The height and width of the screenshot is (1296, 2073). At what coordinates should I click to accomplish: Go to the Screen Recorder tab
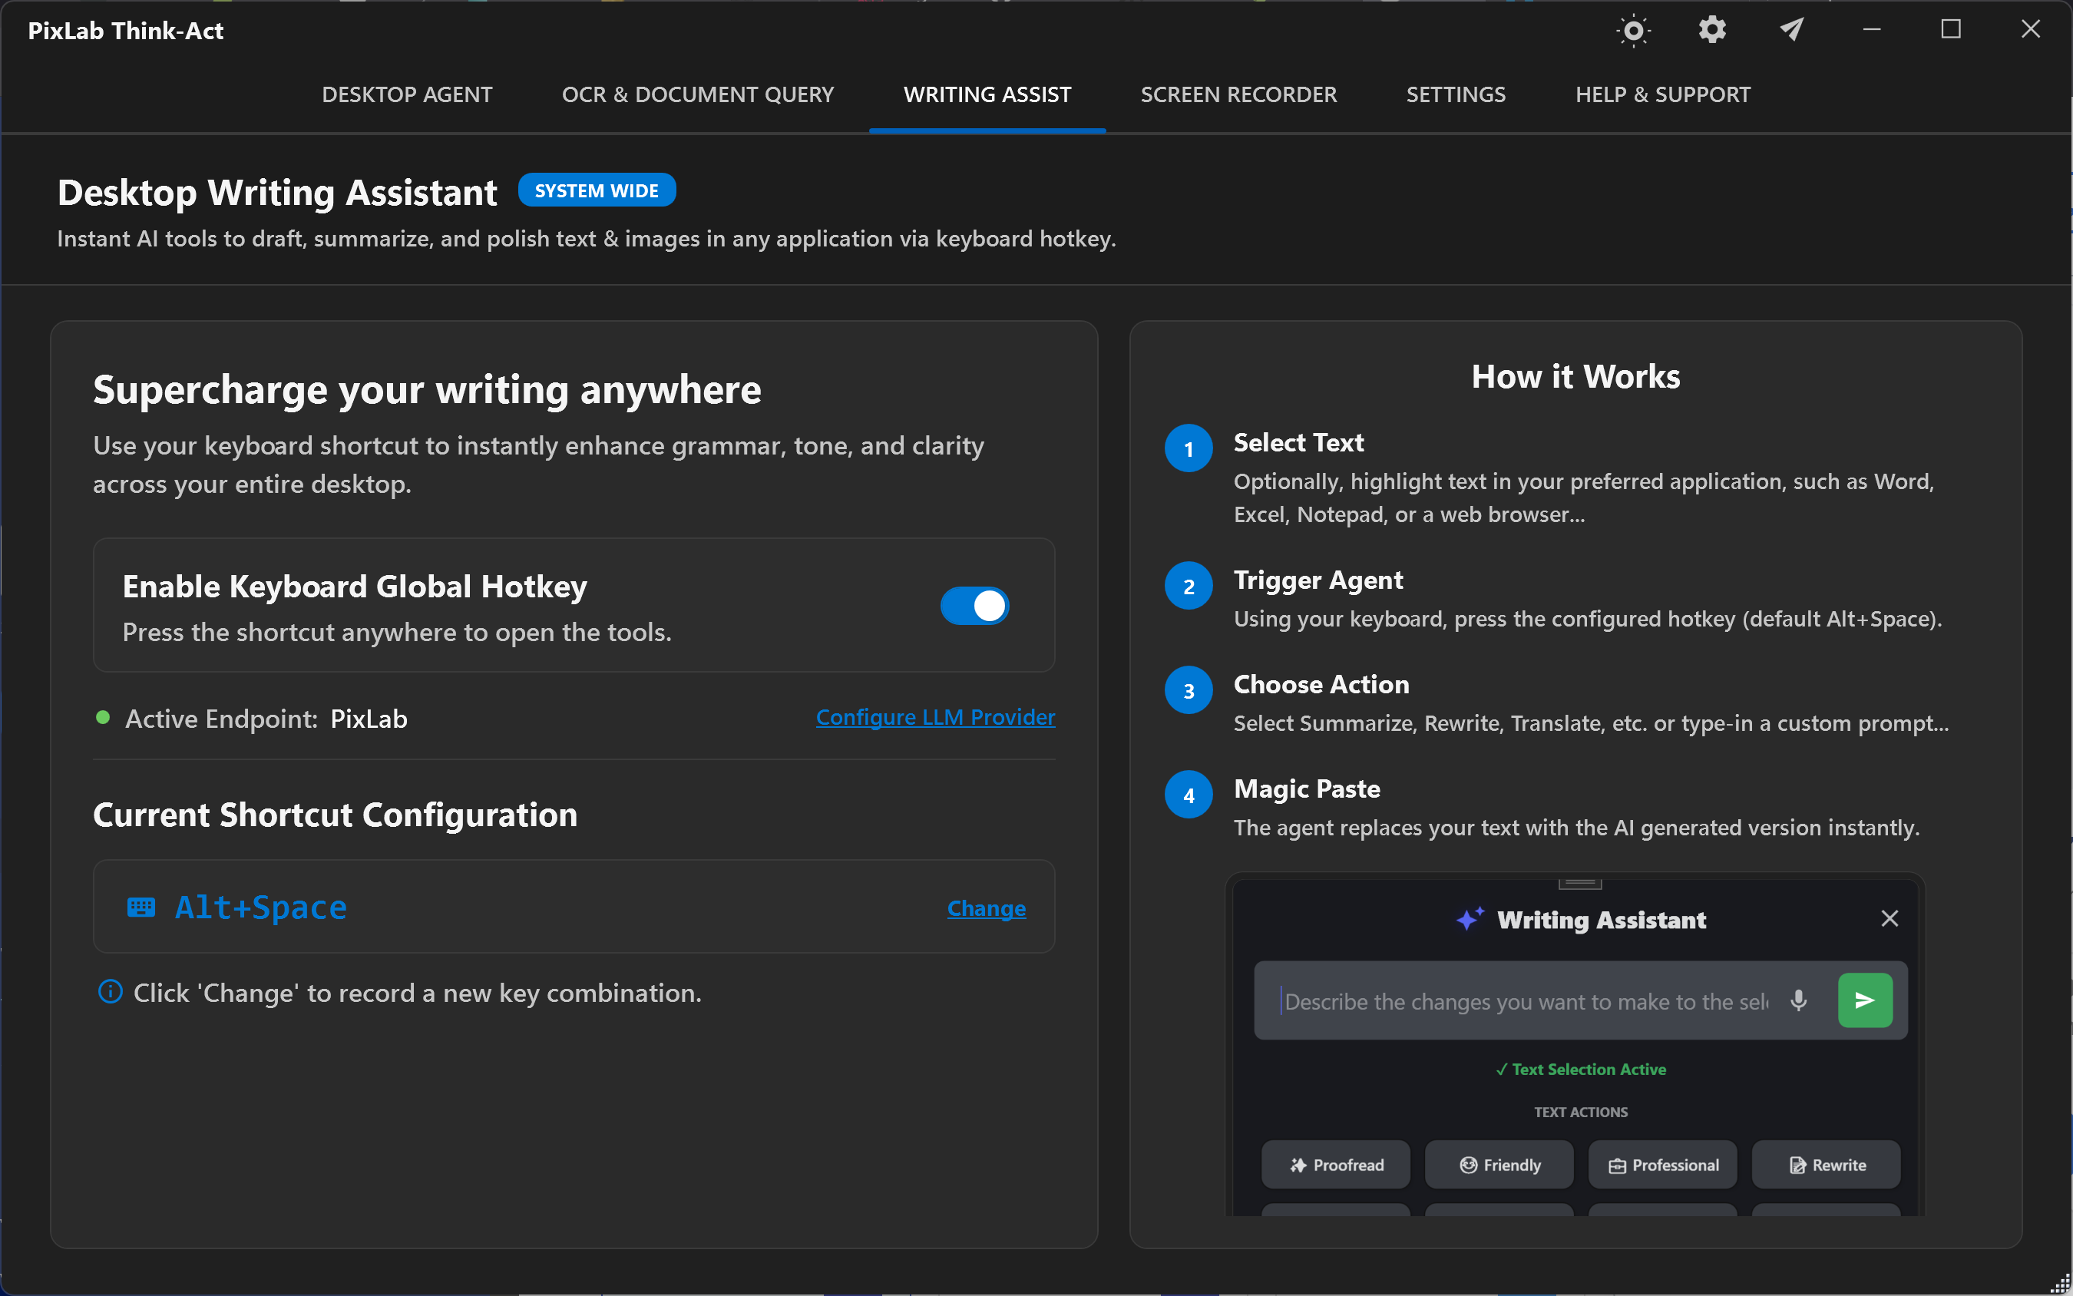(1238, 94)
